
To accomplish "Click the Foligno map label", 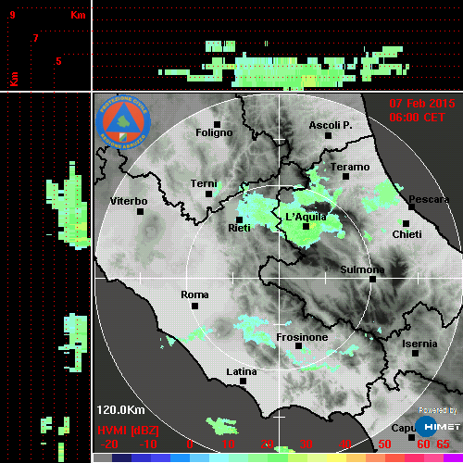I will [214, 132].
